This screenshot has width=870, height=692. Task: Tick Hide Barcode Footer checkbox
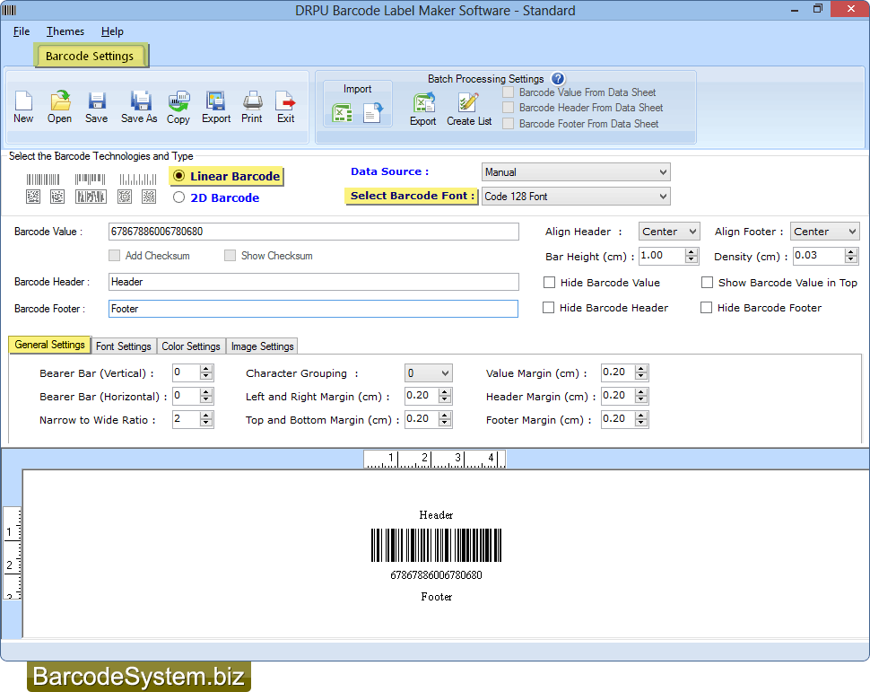click(706, 308)
